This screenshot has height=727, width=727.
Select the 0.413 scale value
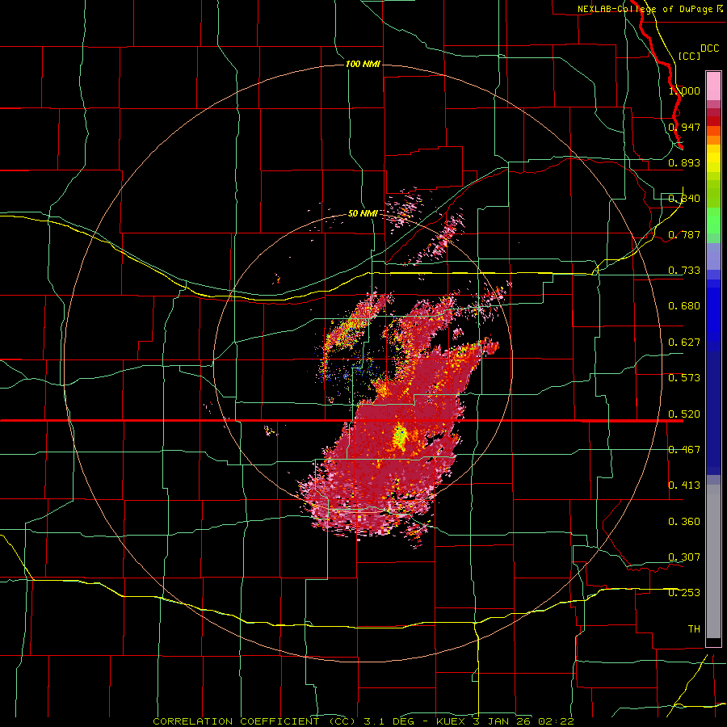pyautogui.click(x=684, y=485)
